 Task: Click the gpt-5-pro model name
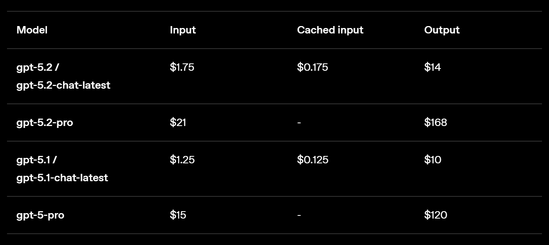tap(40, 215)
